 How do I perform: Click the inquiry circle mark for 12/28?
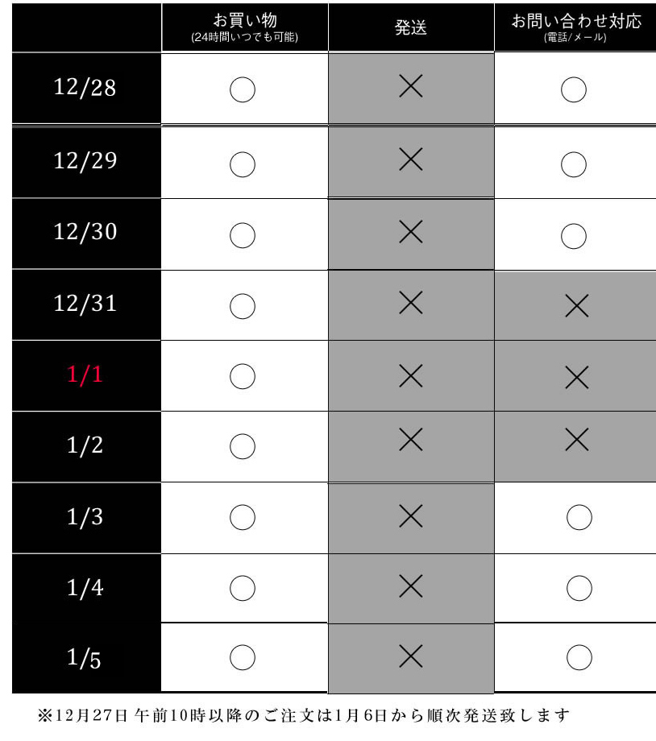(573, 90)
